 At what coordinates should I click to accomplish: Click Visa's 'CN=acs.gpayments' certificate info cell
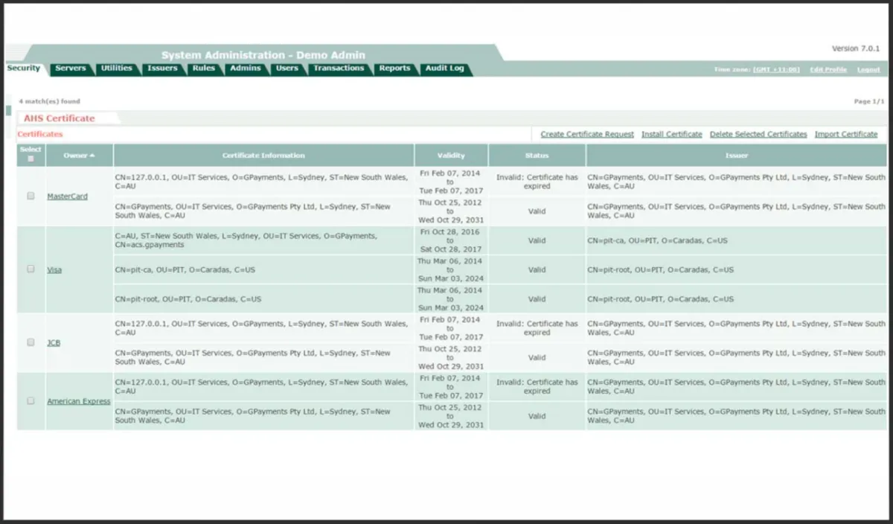pyautogui.click(x=263, y=240)
